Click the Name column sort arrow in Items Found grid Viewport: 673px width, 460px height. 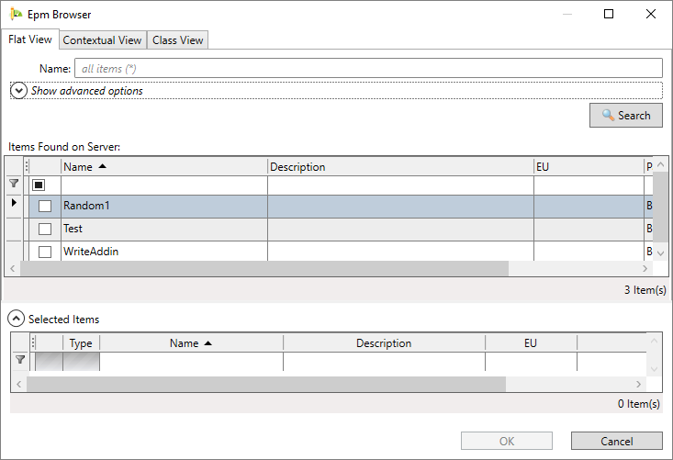pos(102,166)
